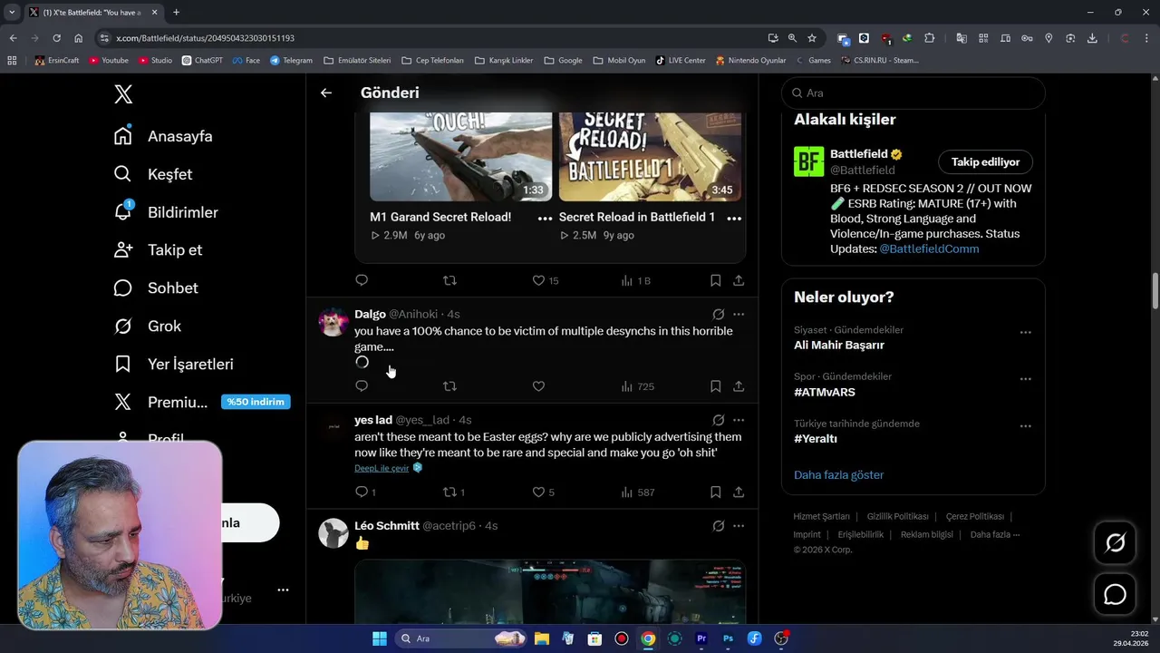Open #ATMvARS trending topic
The width and height of the screenshot is (1160, 653).
tap(825, 393)
